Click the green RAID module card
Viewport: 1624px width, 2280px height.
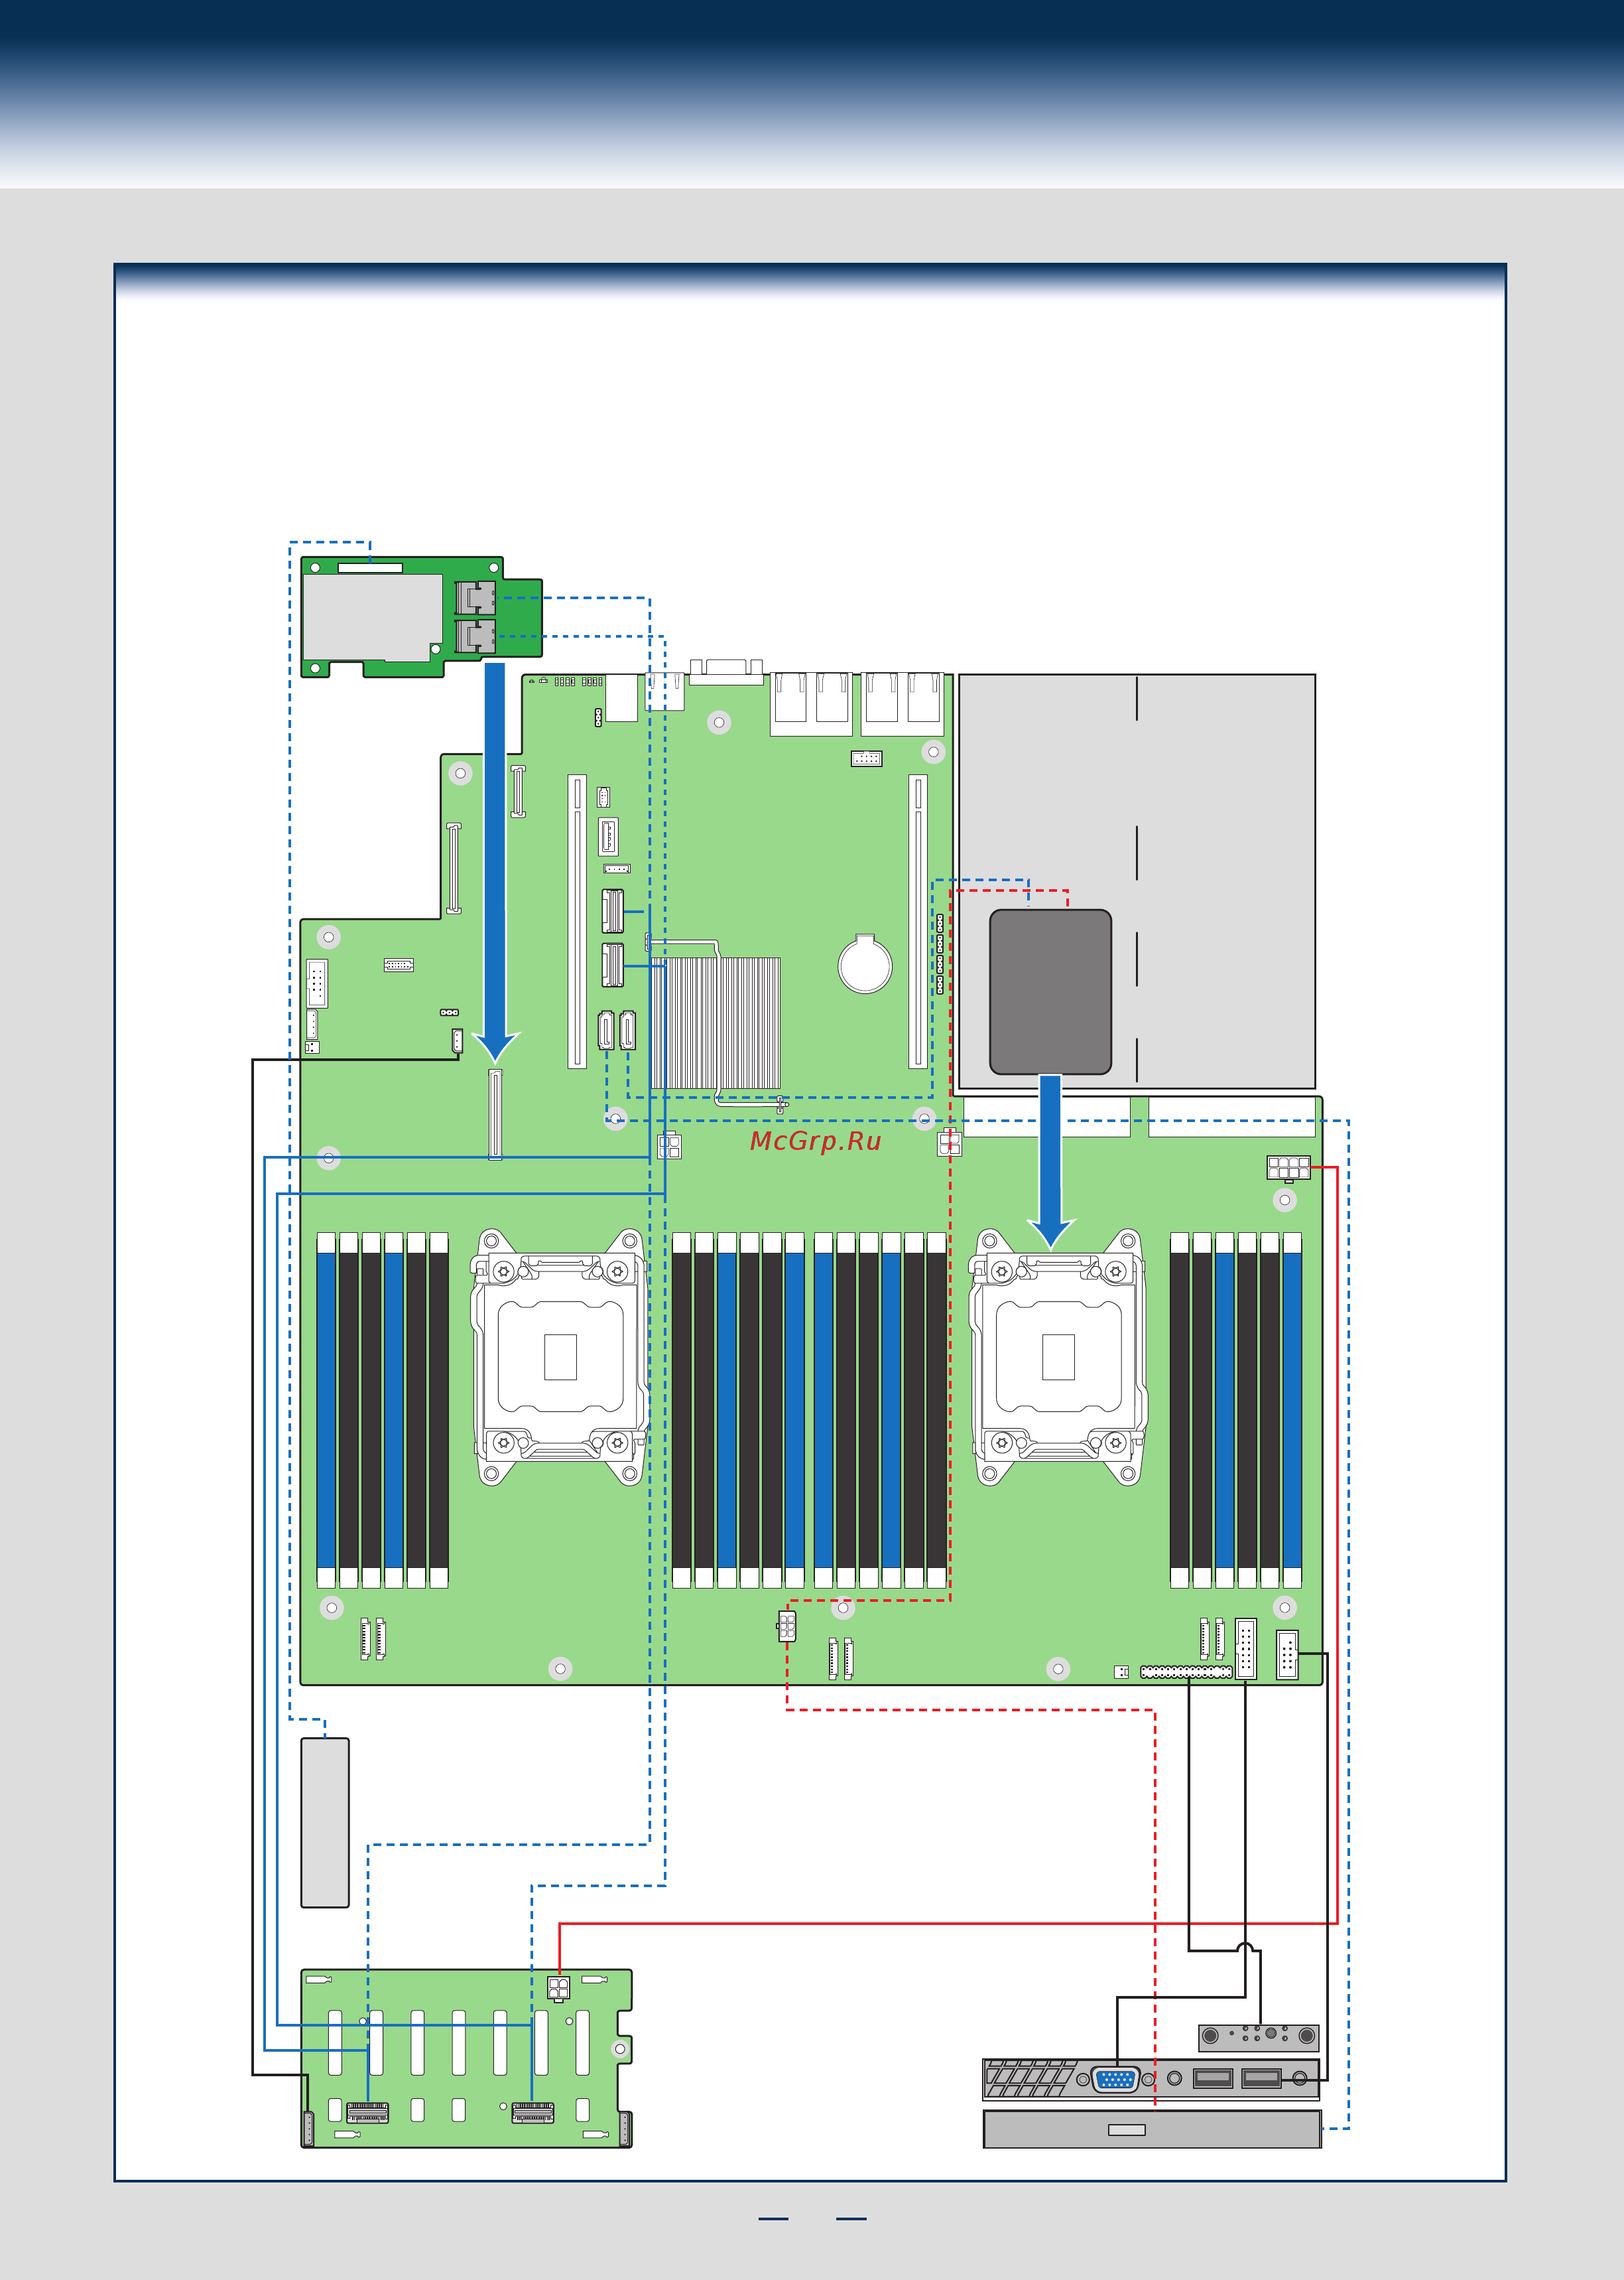click(421, 616)
